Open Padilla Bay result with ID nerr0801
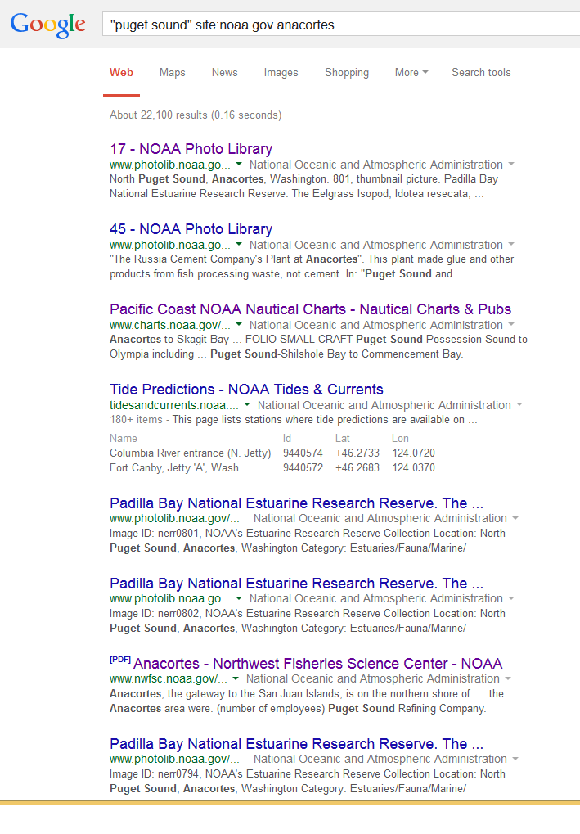580x834 pixels. pyautogui.click(x=296, y=503)
